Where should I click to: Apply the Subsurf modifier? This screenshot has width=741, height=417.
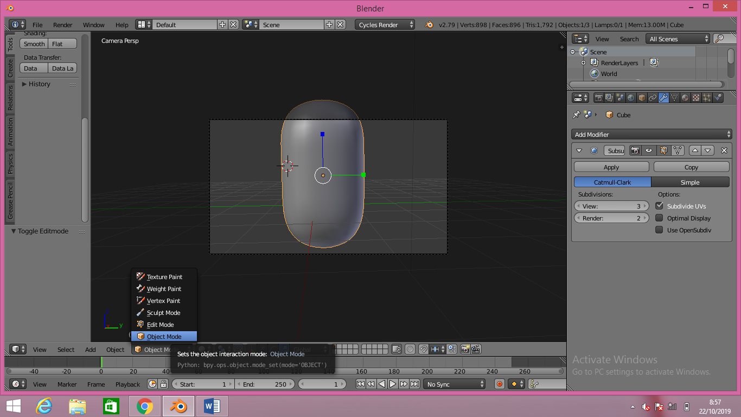611,167
